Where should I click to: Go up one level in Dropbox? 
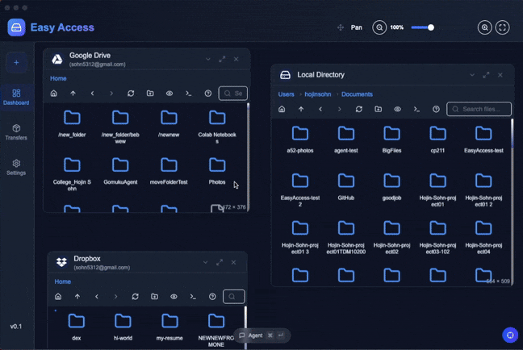tap(77, 296)
